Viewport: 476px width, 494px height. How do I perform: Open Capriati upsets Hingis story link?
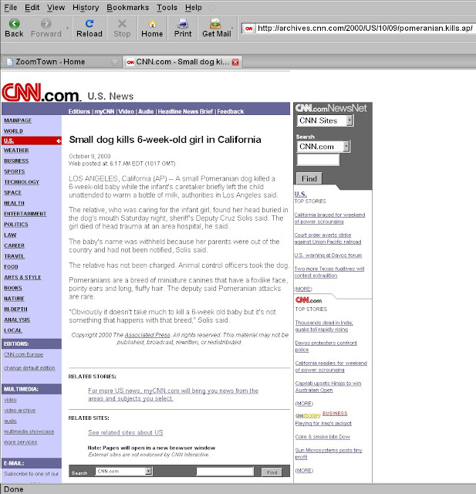pyautogui.click(x=328, y=387)
